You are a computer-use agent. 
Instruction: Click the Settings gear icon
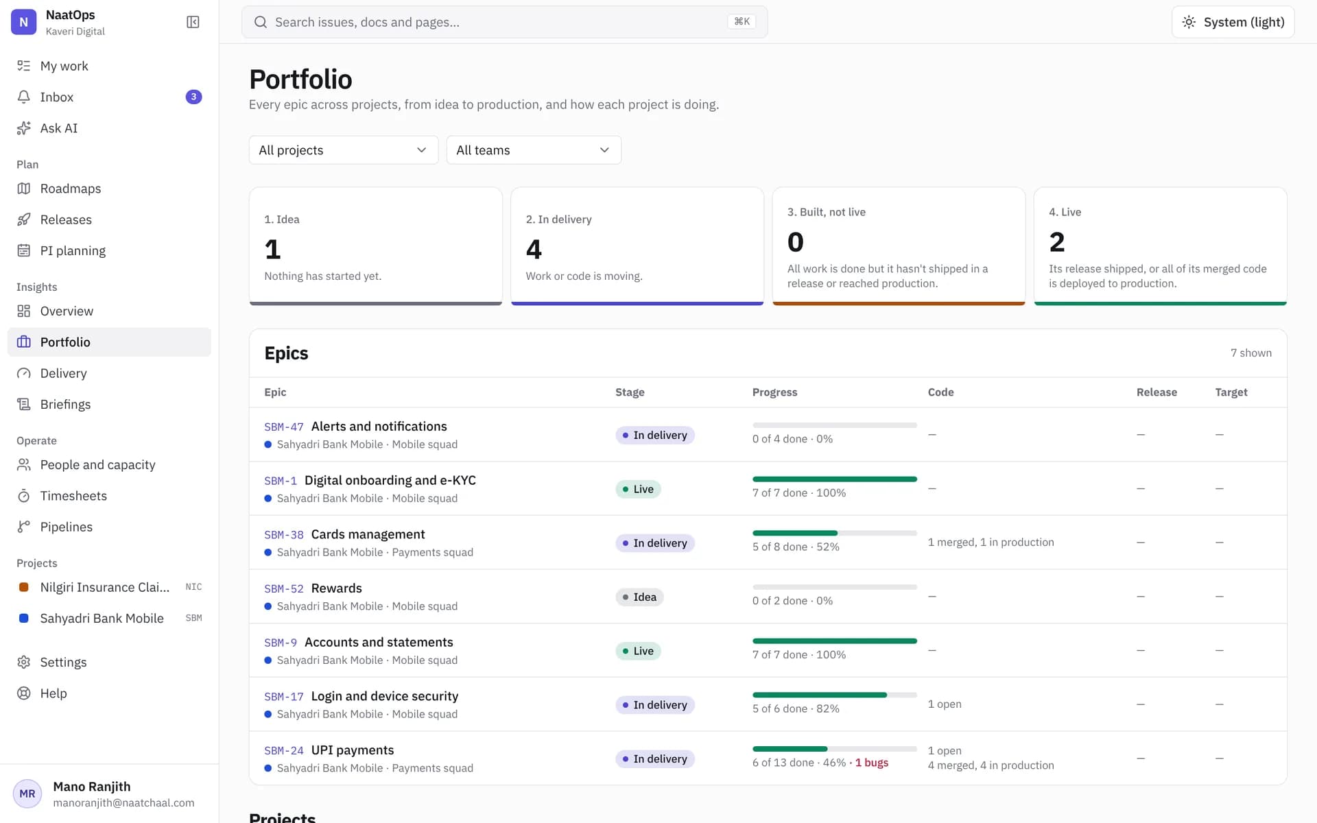coord(24,663)
